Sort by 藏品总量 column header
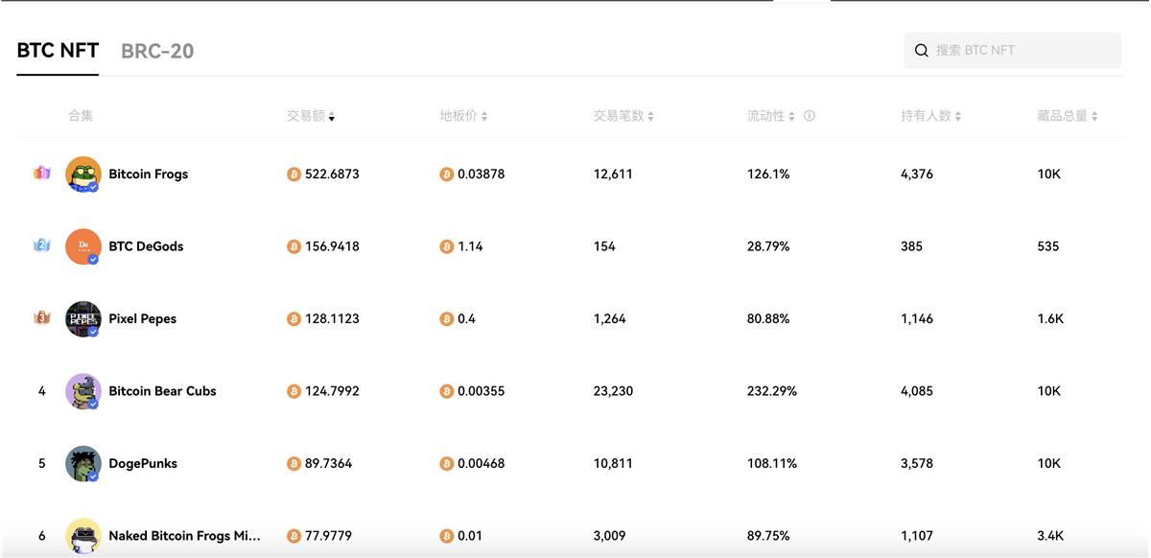The width and height of the screenshot is (1151, 558). point(1067,116)
